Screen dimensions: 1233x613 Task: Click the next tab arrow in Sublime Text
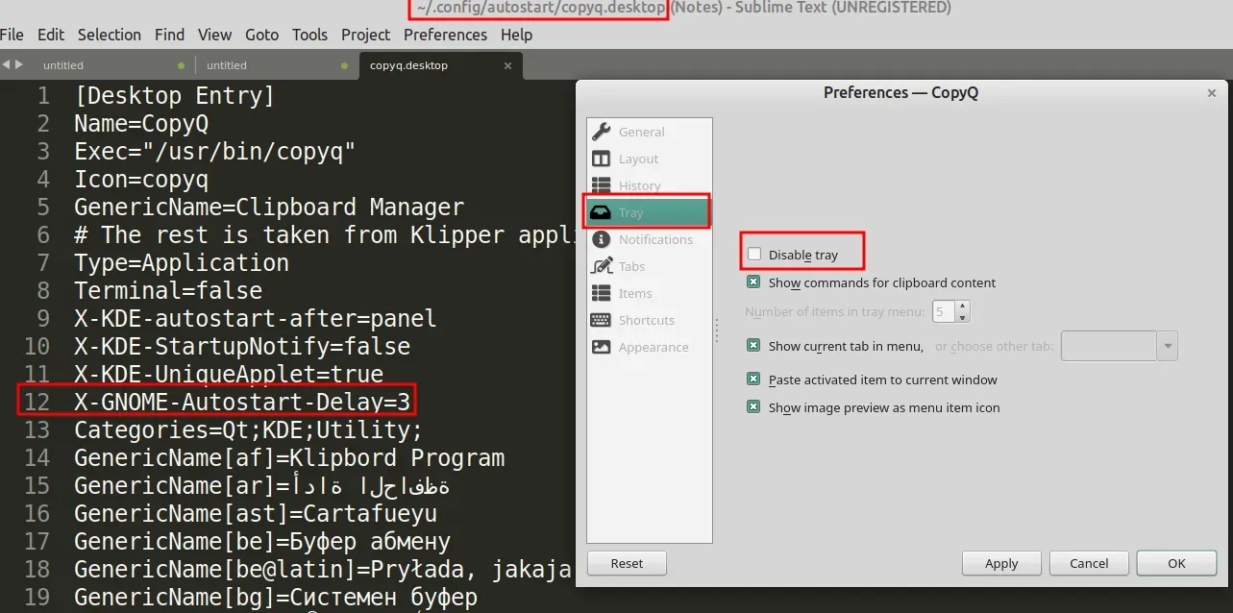click(x=18, y=64)
